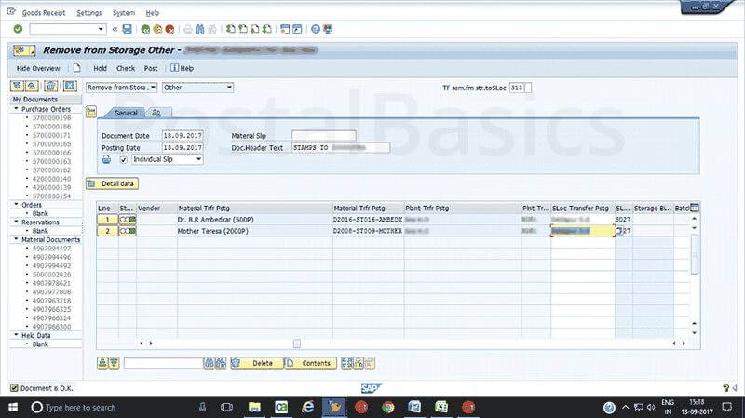Click the Detail data button
The height and width of the screenshot is (418, 745).
(x=113, y=183)
